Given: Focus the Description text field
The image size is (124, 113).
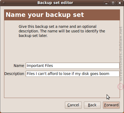Looking at the screenshot, I should coord(72,74).
